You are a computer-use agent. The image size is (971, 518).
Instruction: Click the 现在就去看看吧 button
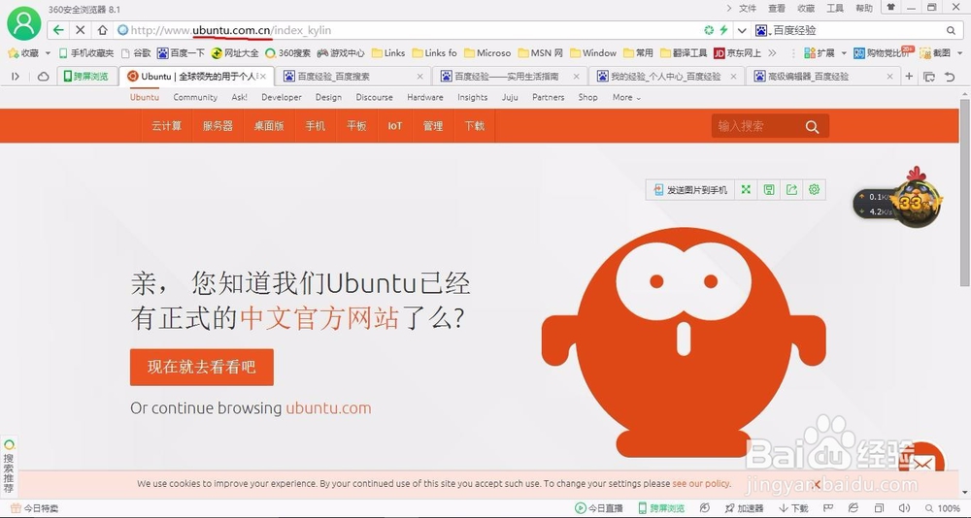point(202,367)
